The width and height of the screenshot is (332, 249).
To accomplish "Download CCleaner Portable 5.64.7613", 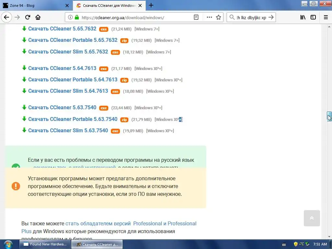I will pyautogui.click(x=73, y=80).
